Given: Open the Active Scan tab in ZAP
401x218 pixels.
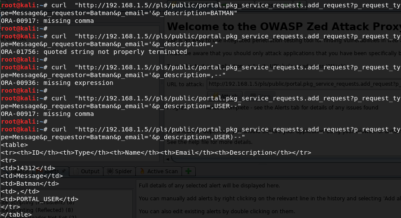Looking at the screenshot, I should pyautogui.click(x=159, y=171).
